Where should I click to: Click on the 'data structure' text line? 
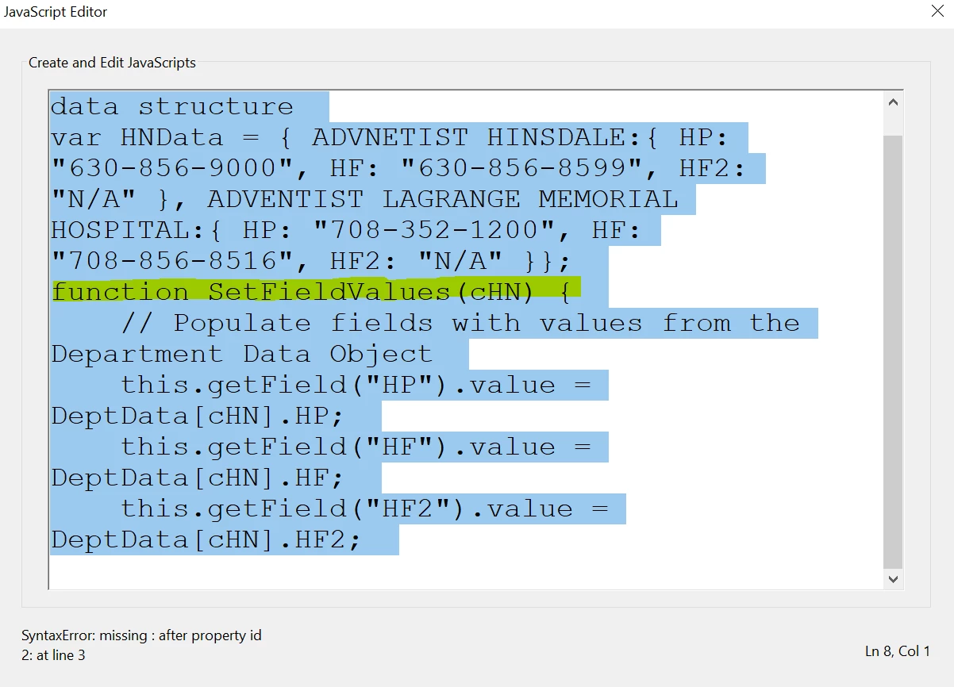coord(172,106)
